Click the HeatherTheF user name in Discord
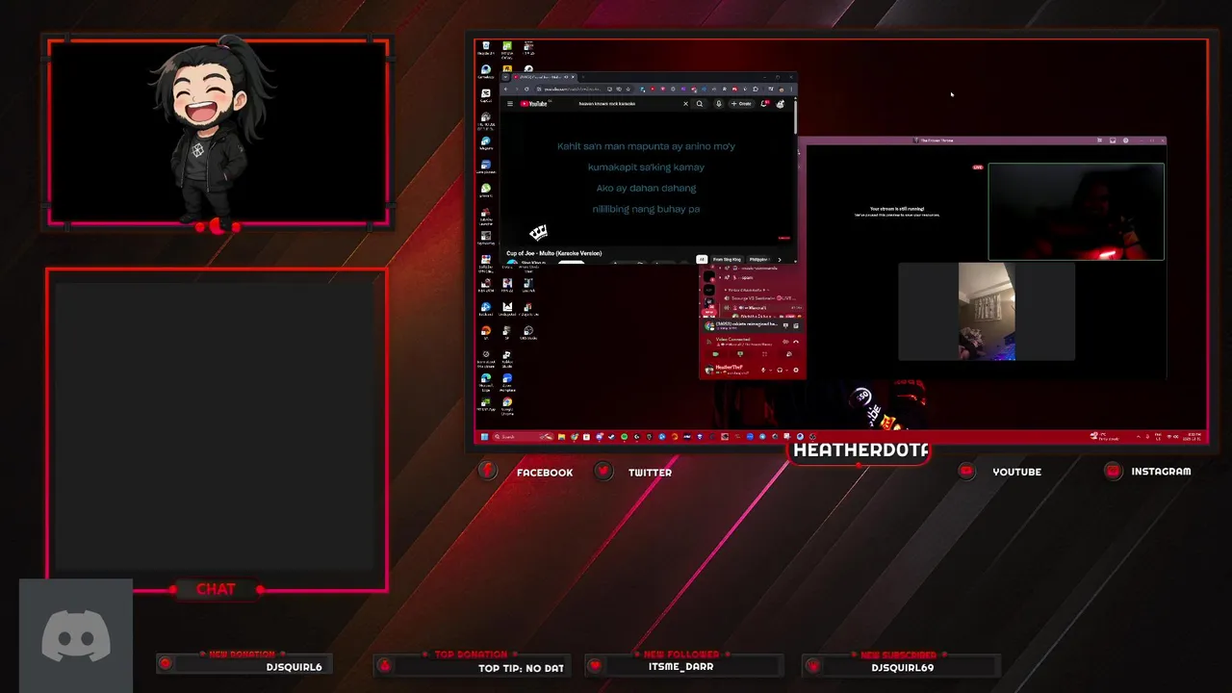 coord(729,367)
